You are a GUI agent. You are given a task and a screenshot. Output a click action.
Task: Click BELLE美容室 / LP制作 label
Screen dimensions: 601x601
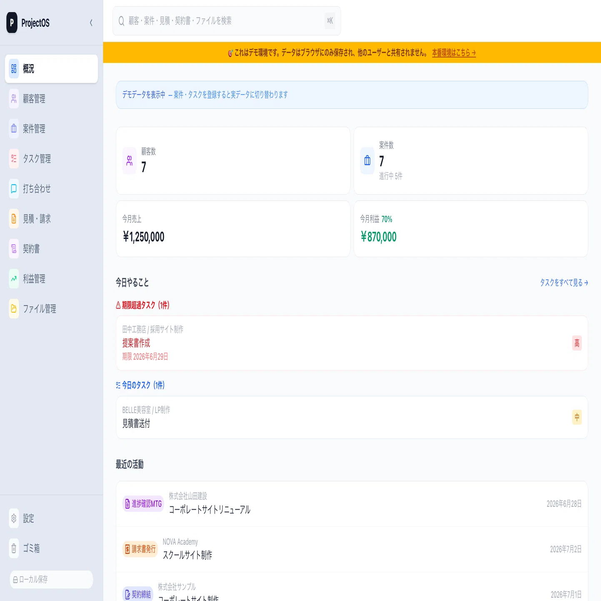click(x=146, y=410)
